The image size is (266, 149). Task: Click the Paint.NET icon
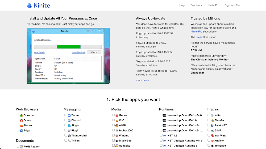[x=212, y=126]
